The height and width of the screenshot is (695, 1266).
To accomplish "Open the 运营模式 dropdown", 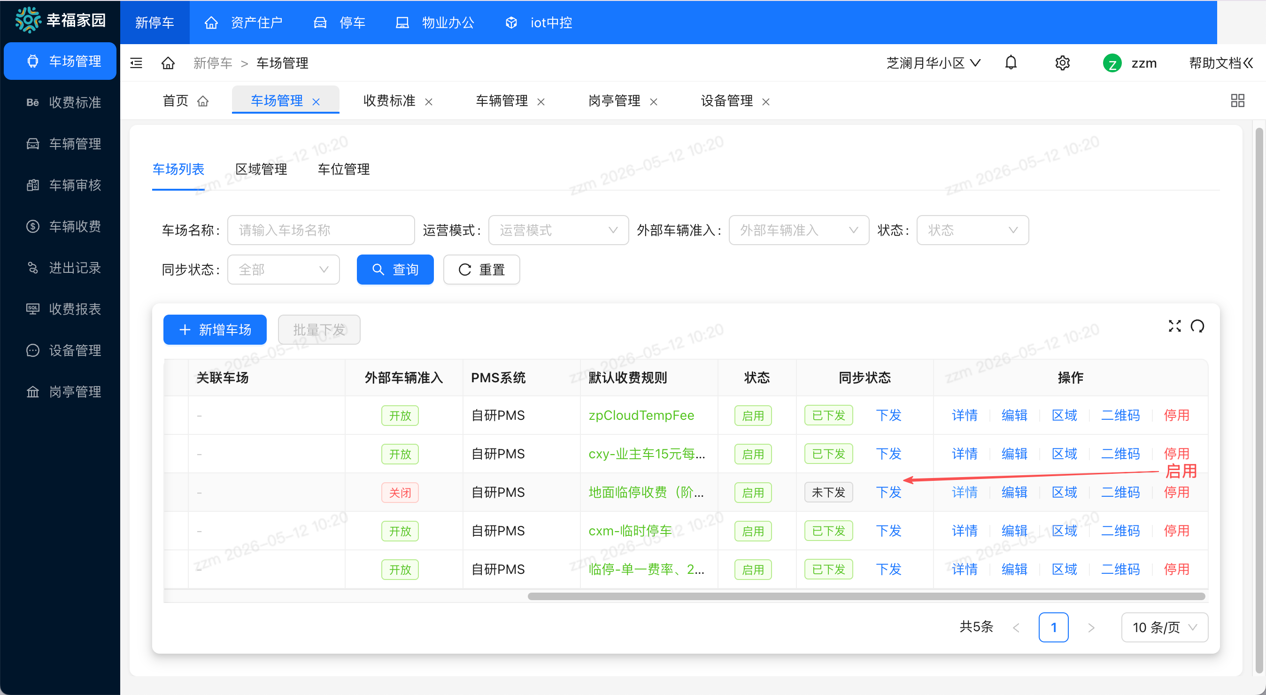I will coord(558,230).
